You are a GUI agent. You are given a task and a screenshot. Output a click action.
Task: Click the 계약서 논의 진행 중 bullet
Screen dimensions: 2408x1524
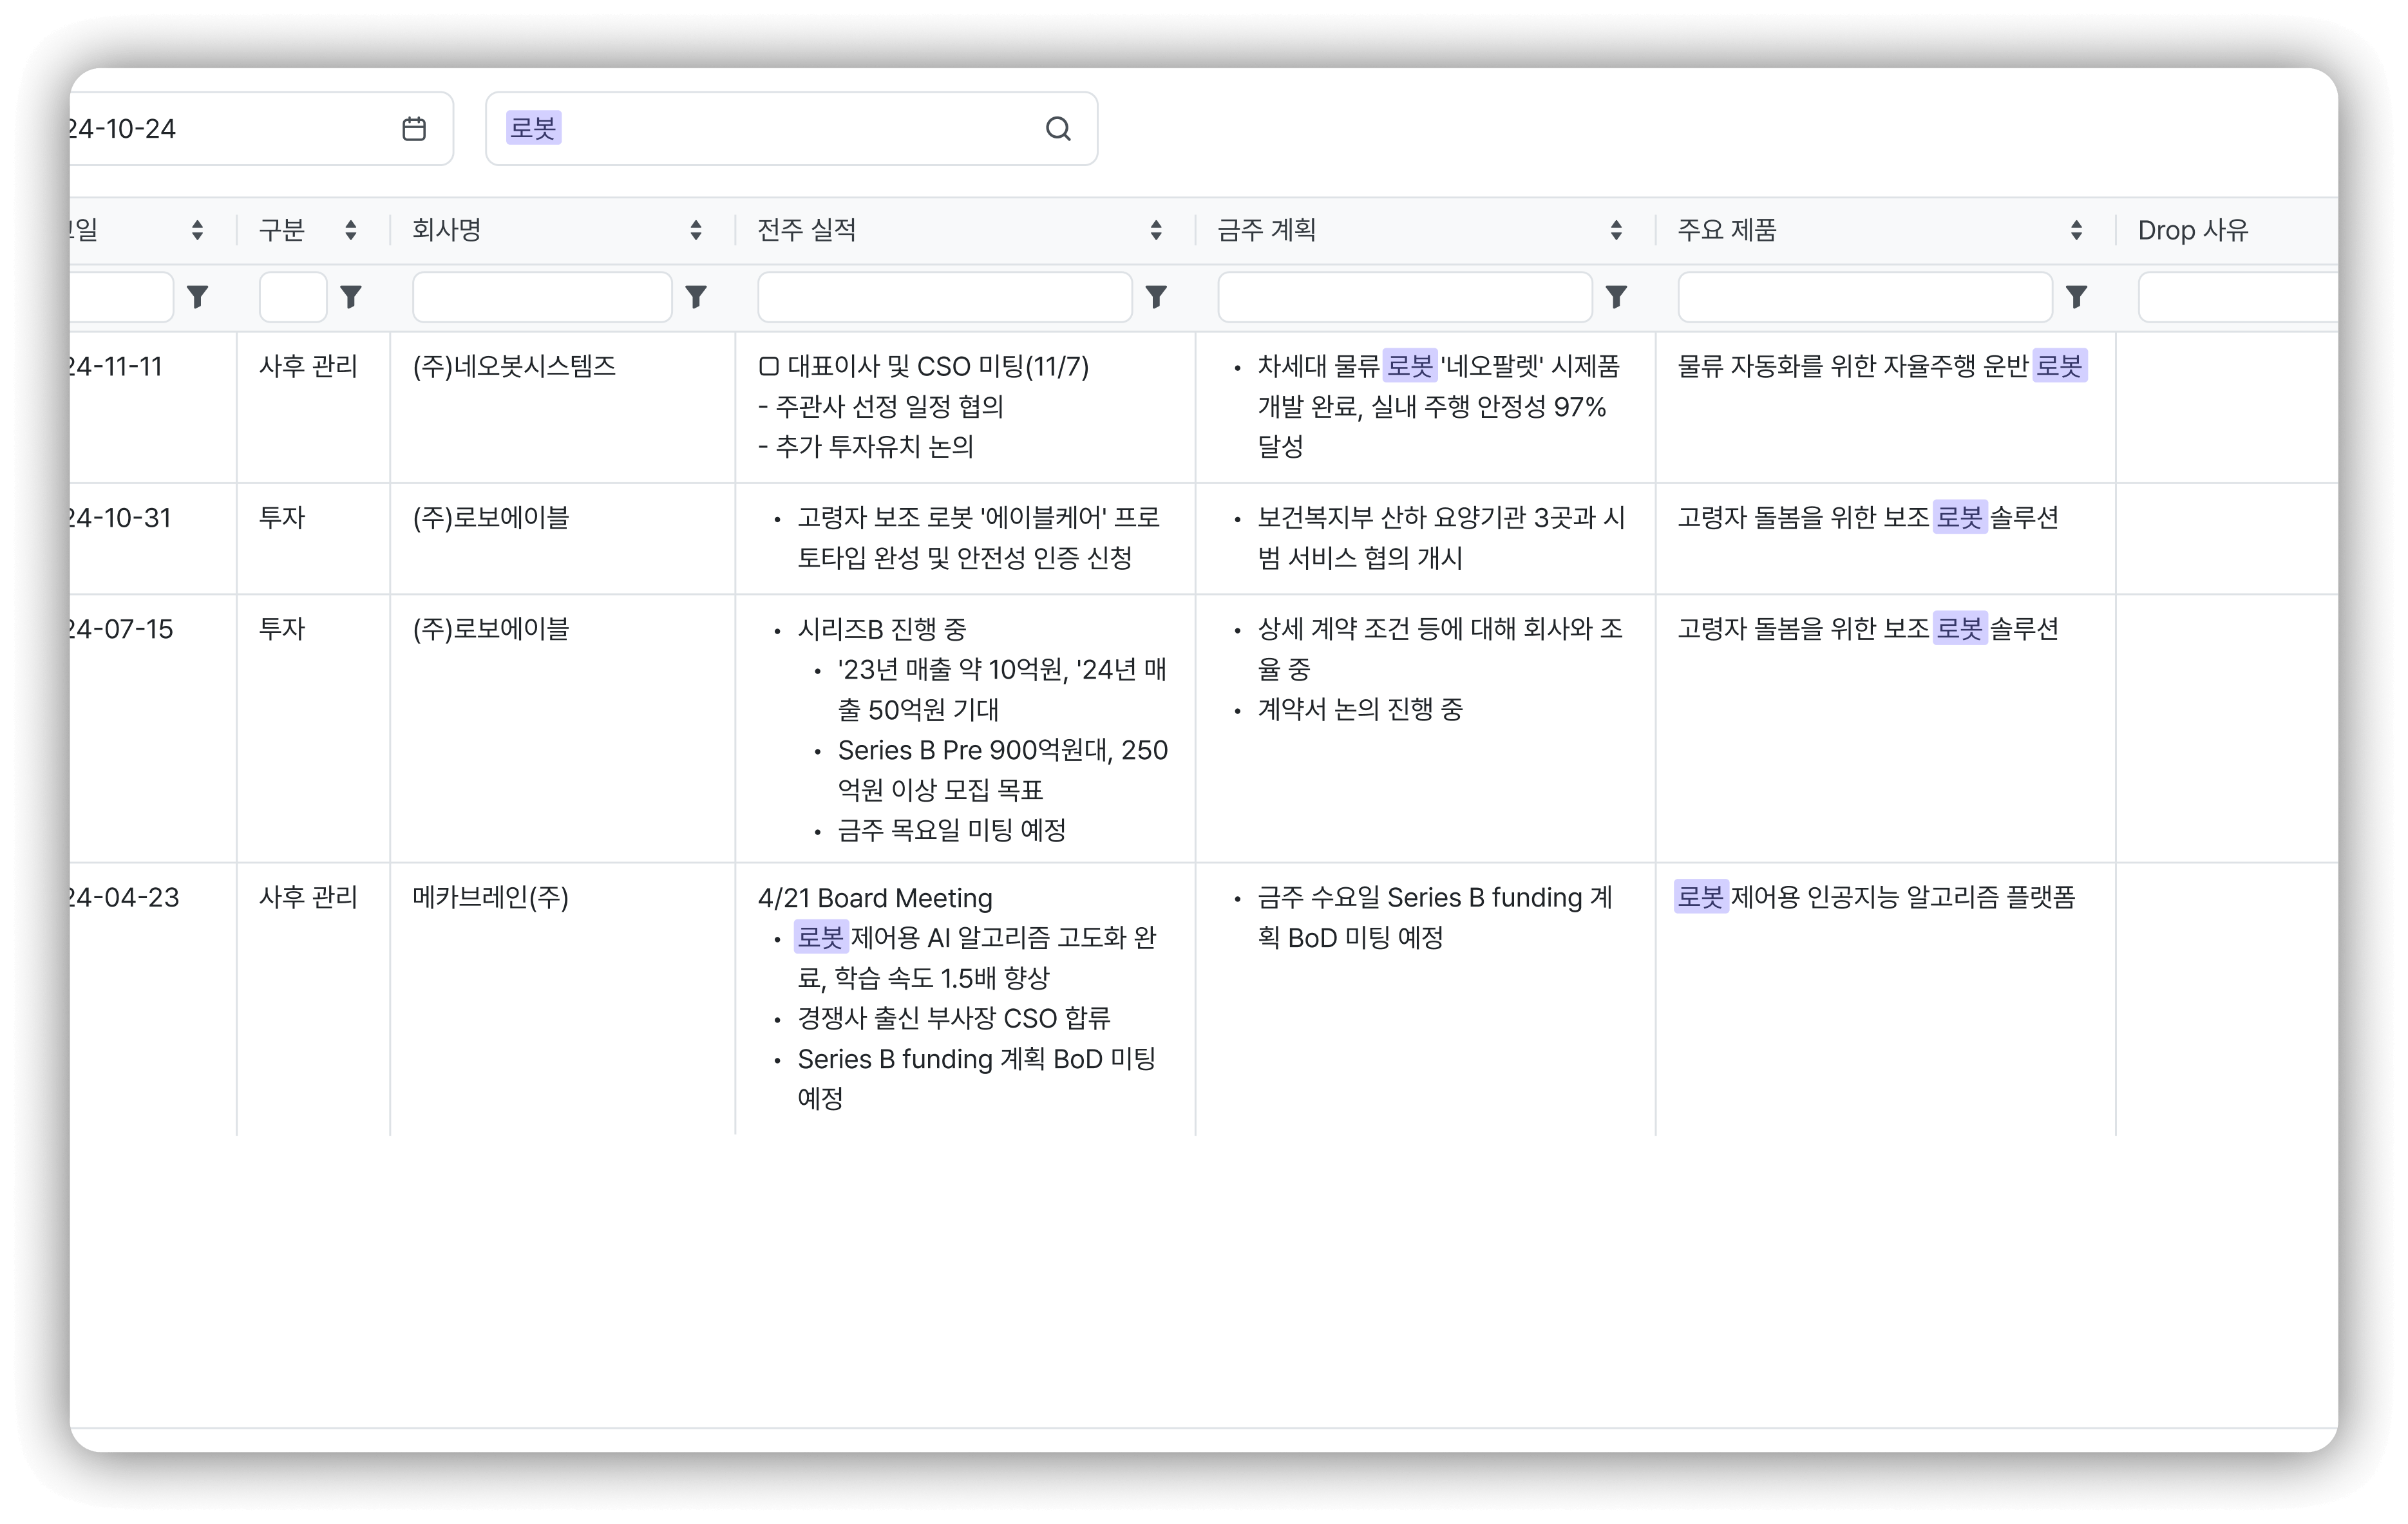(1360, 709)
